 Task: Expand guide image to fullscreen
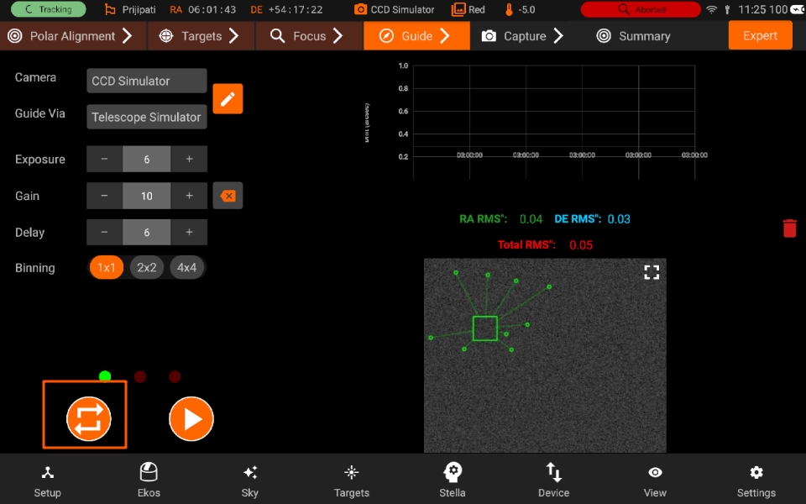[x=652, y=272]
